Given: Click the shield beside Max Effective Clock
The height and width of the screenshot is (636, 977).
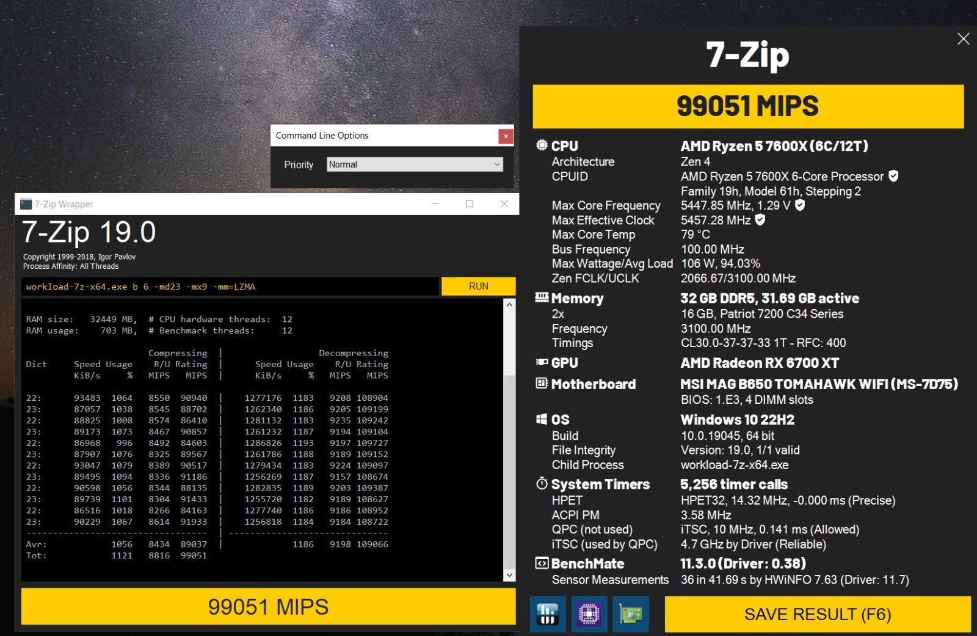Looking at the screenshot, I should (x=760, y=220).
